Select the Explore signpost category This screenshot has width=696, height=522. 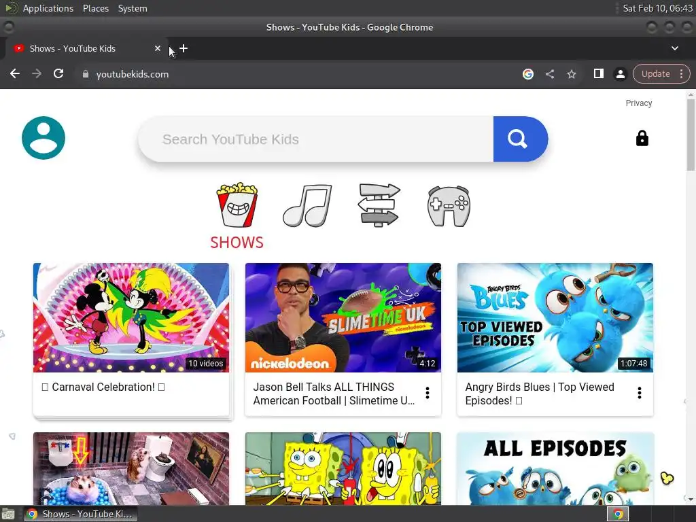tap(379, 205)
